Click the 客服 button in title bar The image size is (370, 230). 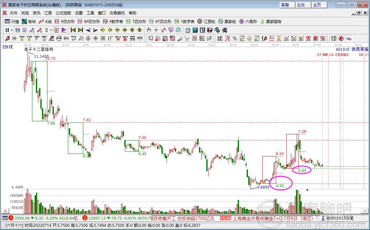click(x=287, y=5)
